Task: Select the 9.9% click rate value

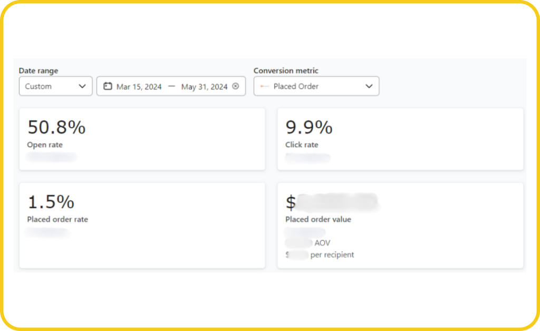Action: pos(309,127)
